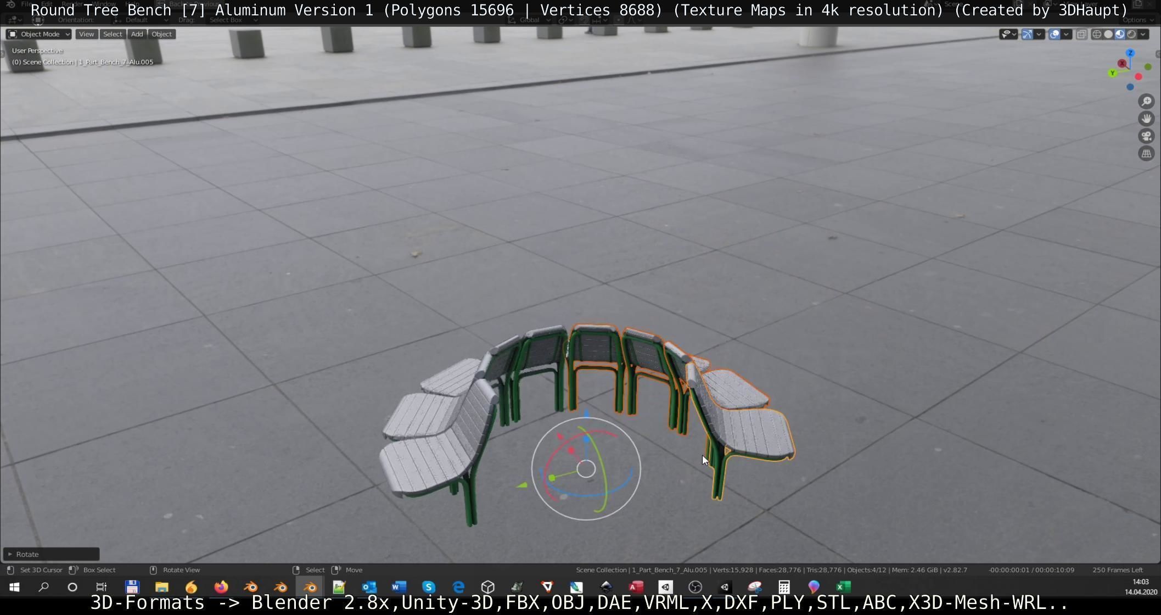Toggle viewport overlays display
This screenshot has height=615, width=1161.
(x=1054, y=34)
